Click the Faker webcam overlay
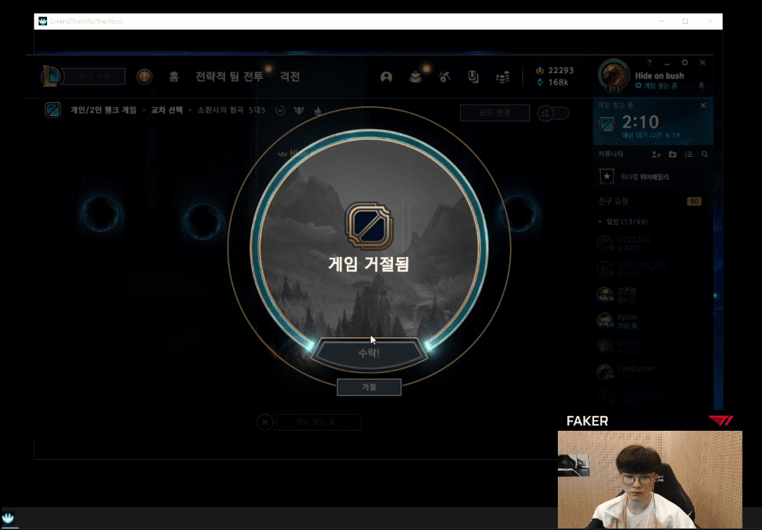 point(650,479)
